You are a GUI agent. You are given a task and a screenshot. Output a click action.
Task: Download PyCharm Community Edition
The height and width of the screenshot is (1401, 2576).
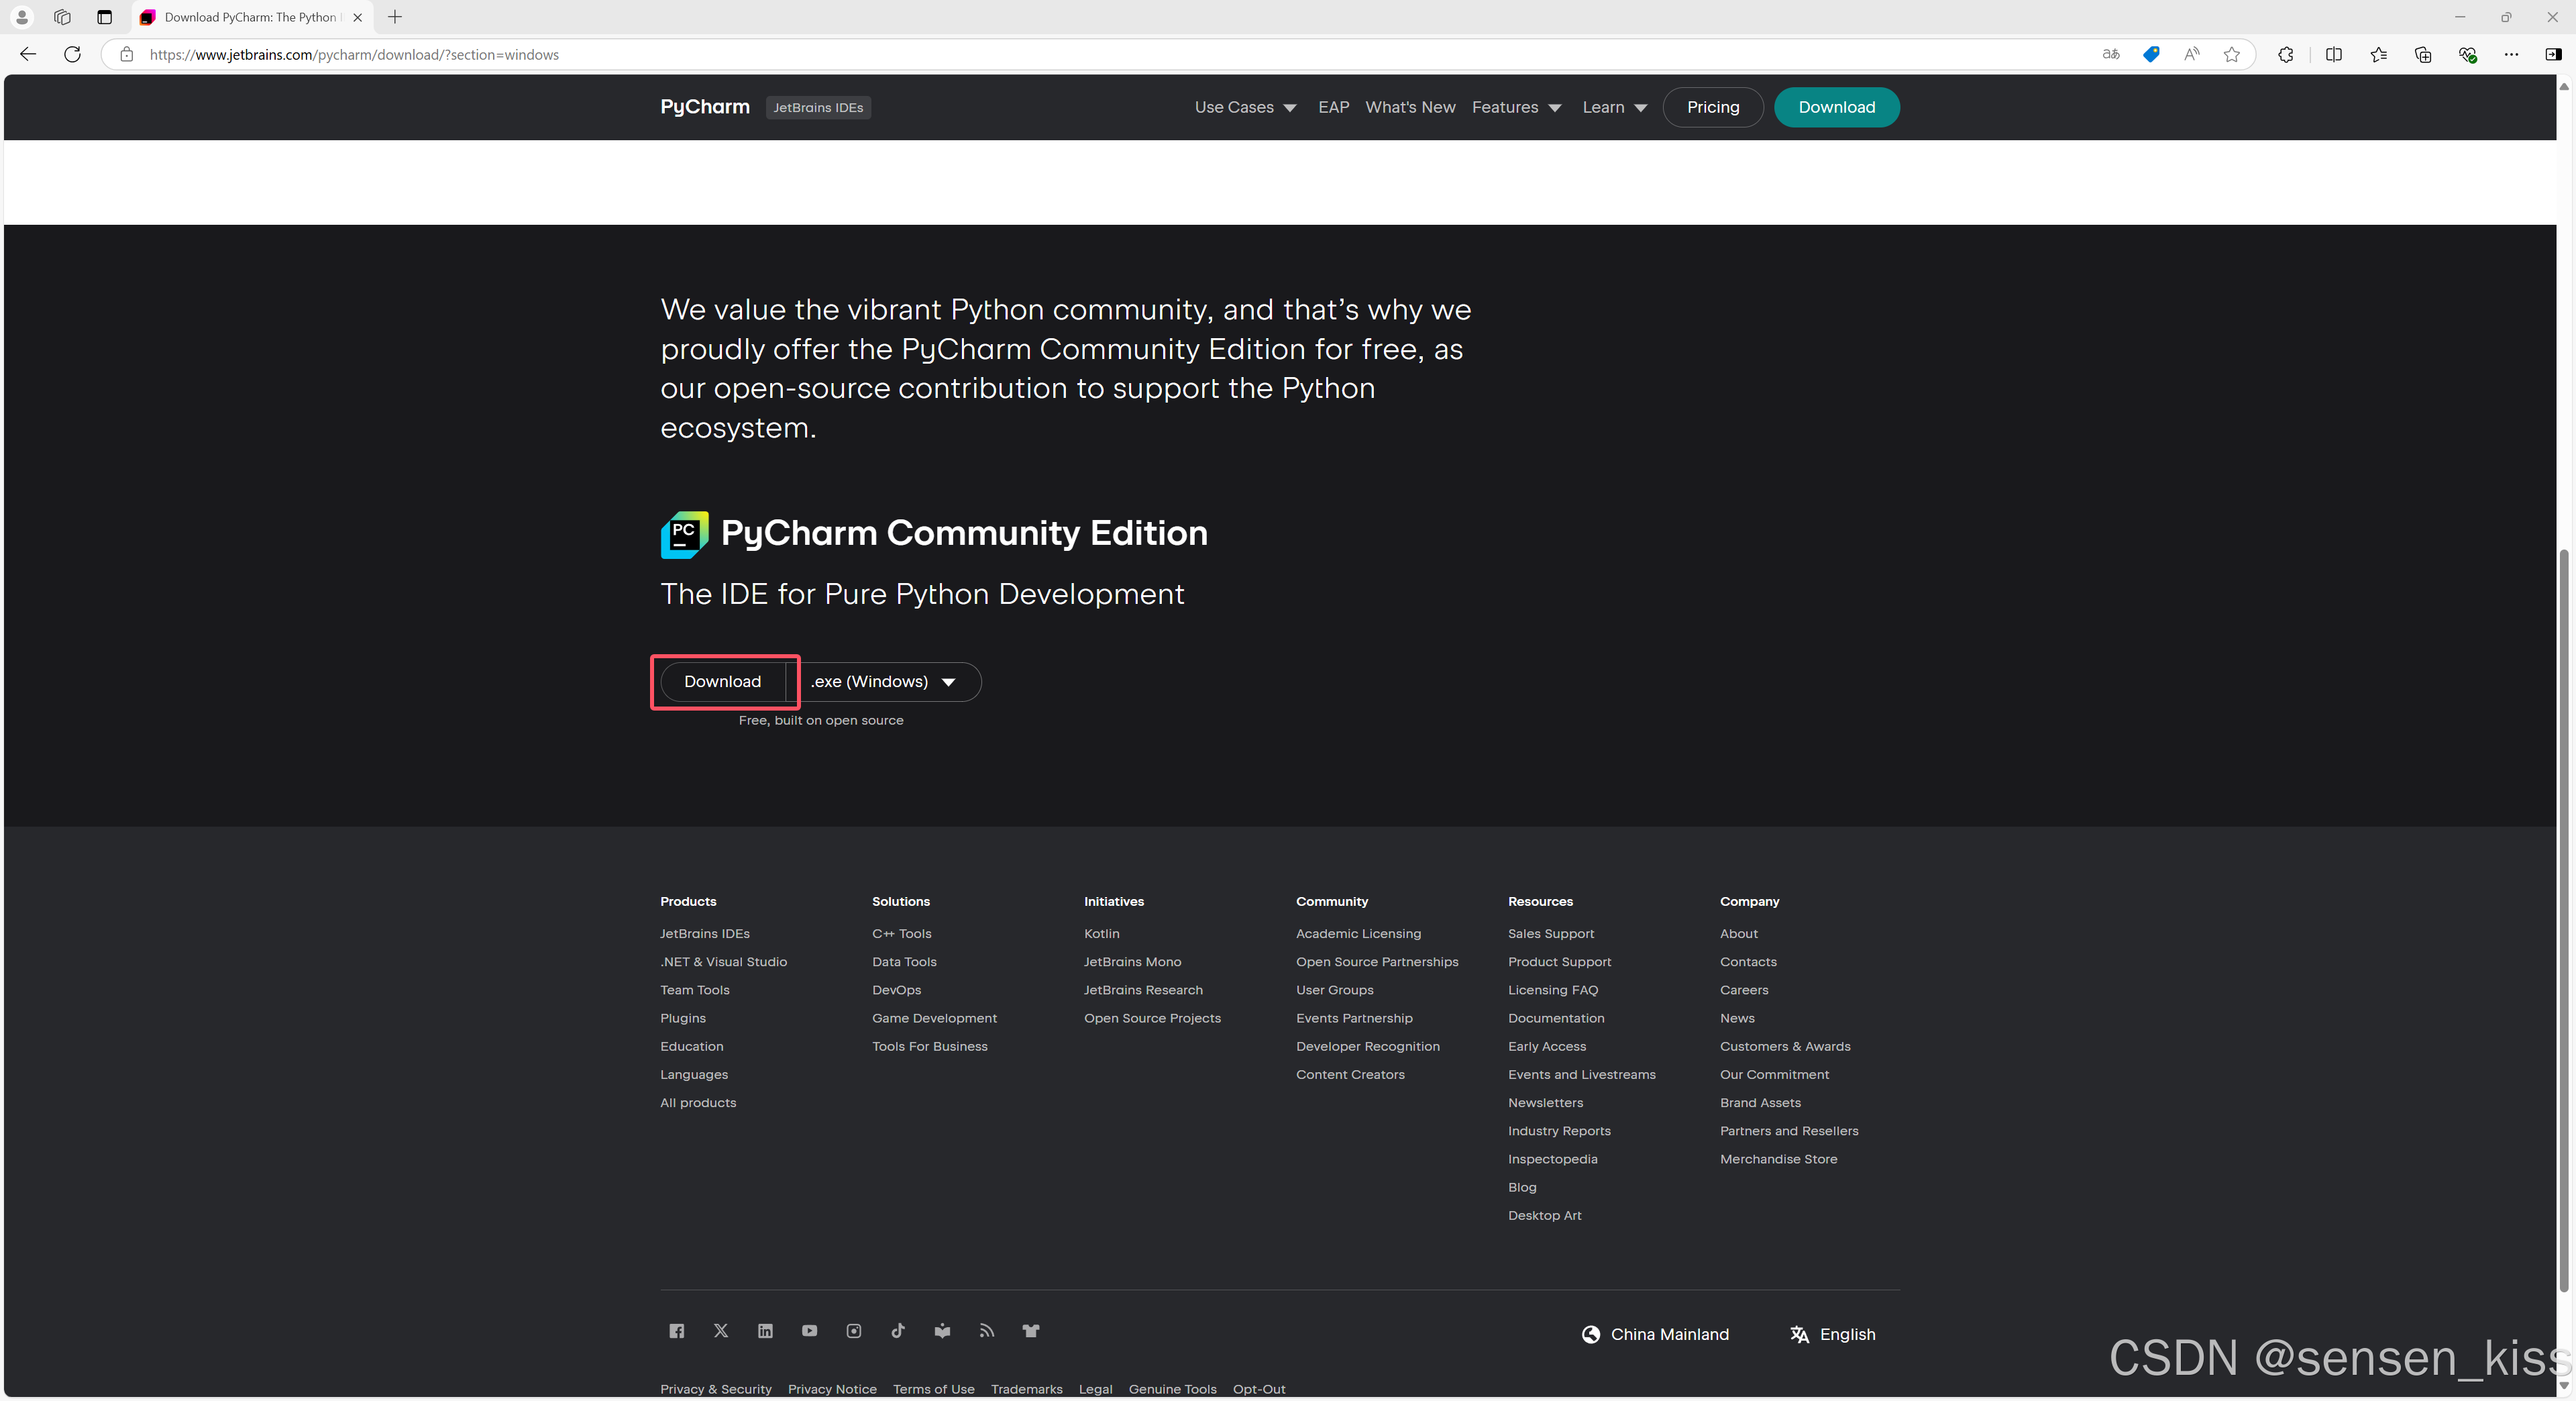[722, 681]
